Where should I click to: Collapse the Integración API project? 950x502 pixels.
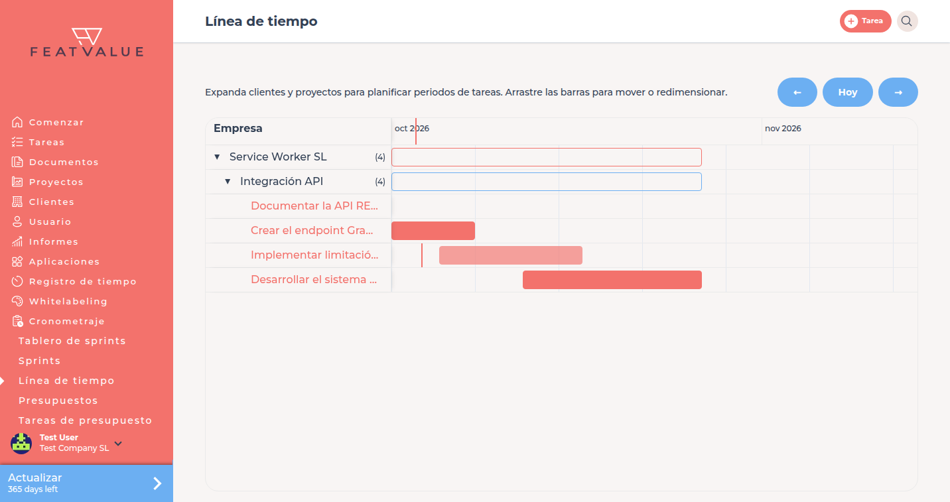(x=228, y=182)
